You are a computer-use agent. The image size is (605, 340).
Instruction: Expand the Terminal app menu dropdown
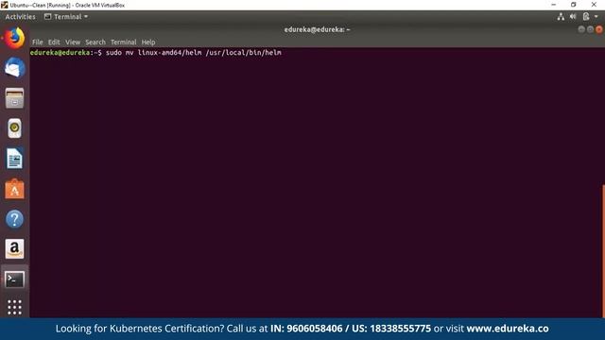[66, 17]
